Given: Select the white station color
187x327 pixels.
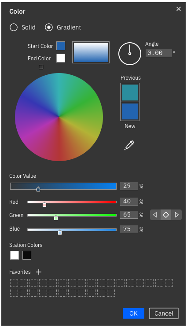Looking at the screenshot, I should [15, 255].
